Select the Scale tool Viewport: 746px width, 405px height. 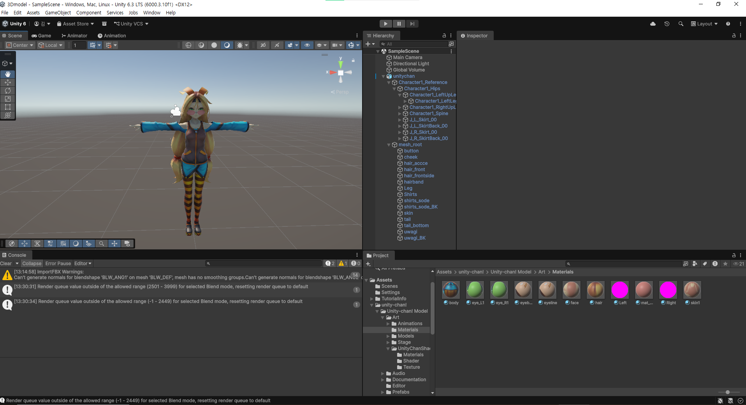(8, 99)
